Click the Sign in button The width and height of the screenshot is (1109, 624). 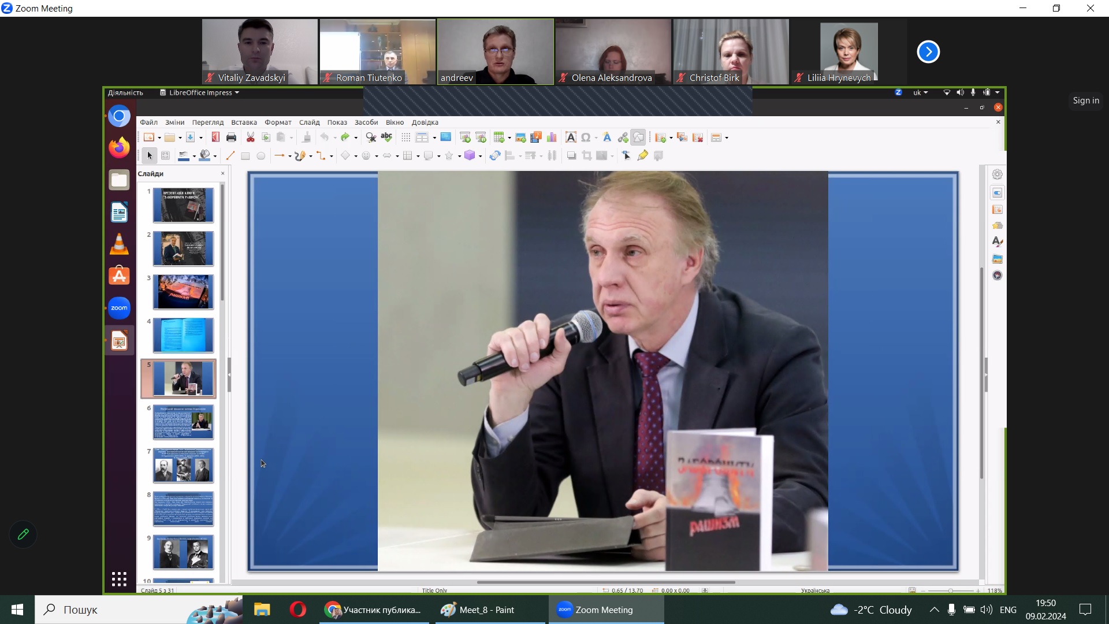pyautogui.click(x=1085, y=101)
